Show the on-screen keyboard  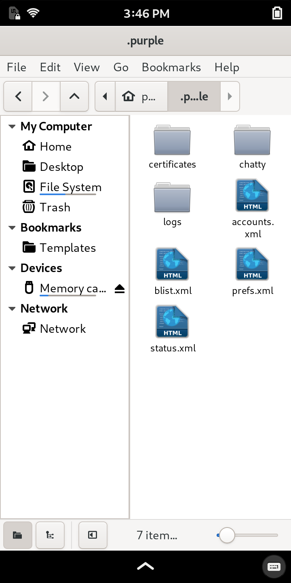click(x=274, y=566)
